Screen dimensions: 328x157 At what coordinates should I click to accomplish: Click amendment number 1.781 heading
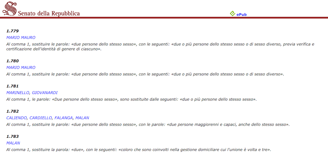tap(13, 86)
